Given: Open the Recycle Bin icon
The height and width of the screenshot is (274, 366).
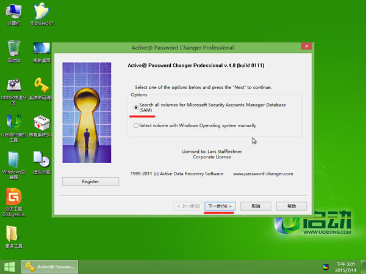Looking at the screenshot, I should click(14, 52).
